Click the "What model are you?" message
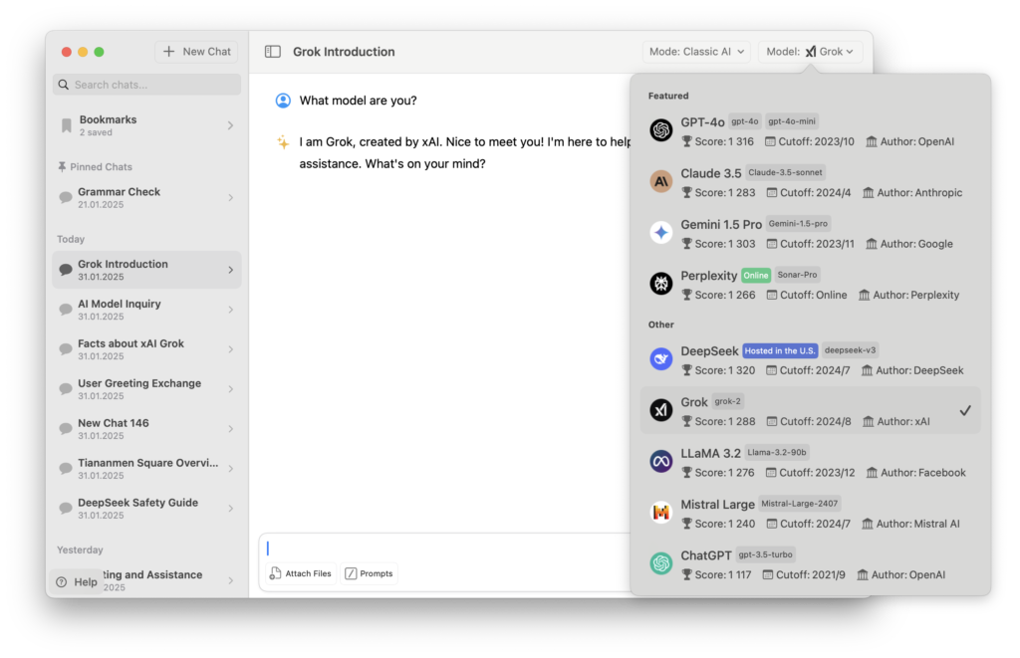The image size is (1020, 658). coord(358,101)
